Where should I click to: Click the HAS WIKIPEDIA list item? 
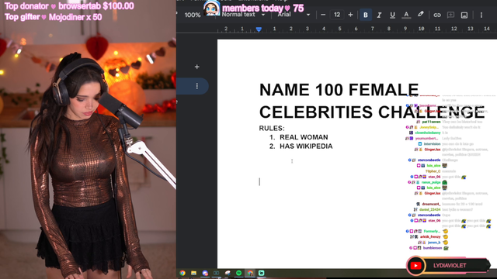(306, 146)
